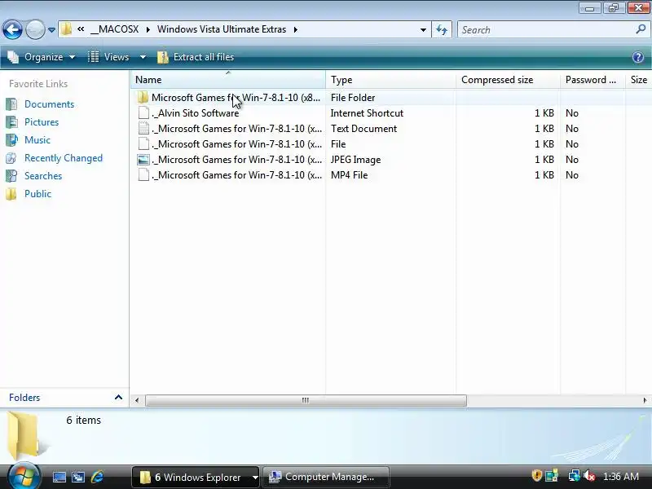The width and height of the screenshot is (652, 489).
Task: Click the Public folder sidebar icon
Action: click(11, 194)
